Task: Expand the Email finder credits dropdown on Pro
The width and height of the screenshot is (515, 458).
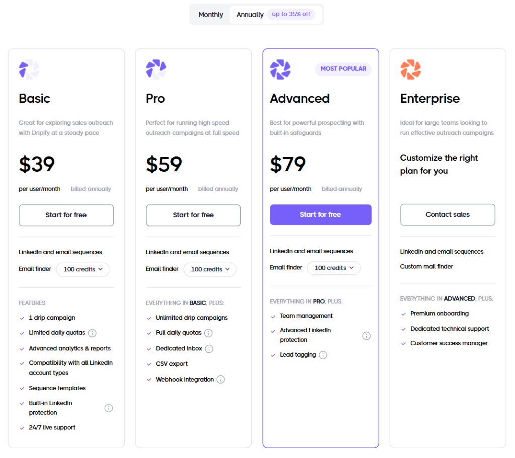Action: click(210, 269)
